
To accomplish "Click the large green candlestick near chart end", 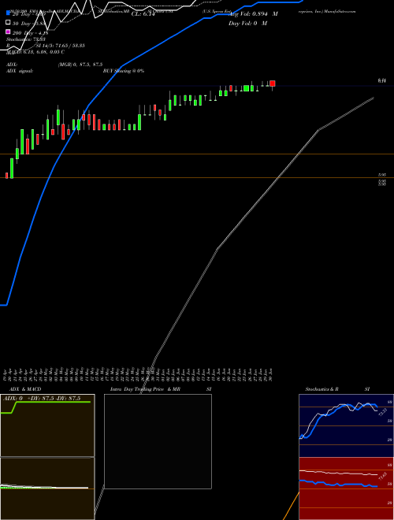I will point(247,88).
